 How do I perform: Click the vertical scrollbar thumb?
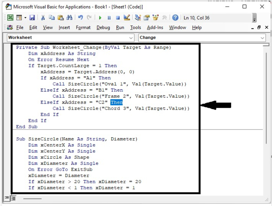click(266, 98)
